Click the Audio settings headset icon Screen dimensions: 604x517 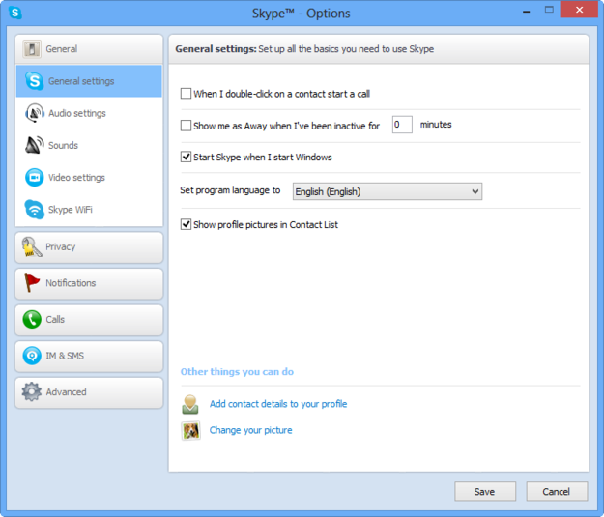coord(34,113)
